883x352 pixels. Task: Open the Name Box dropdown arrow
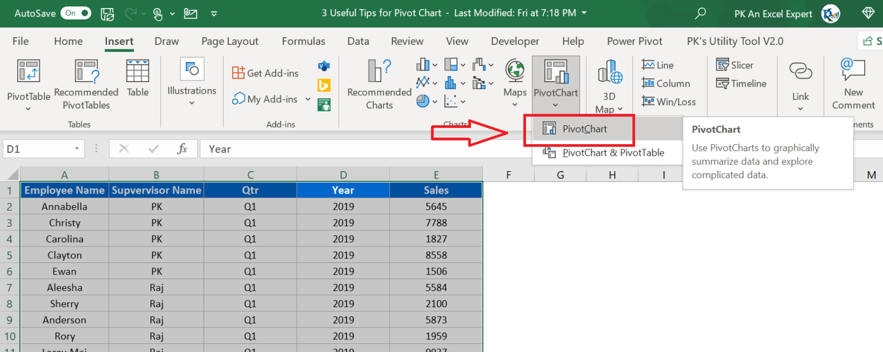77,149
